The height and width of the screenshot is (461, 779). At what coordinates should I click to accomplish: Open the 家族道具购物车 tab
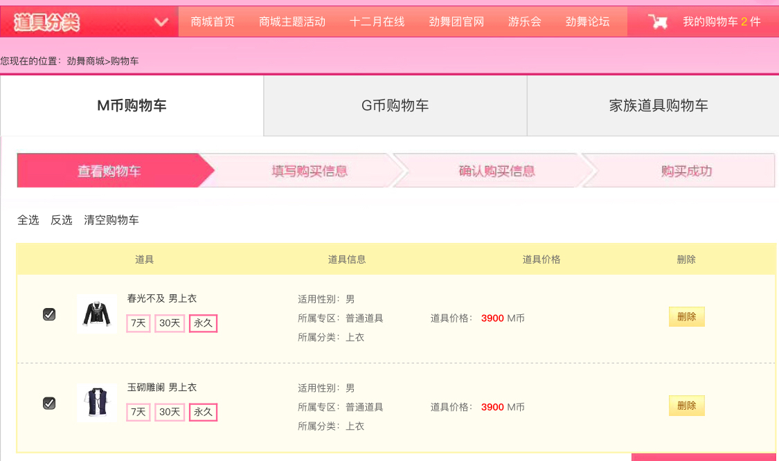tap(658, 105)
